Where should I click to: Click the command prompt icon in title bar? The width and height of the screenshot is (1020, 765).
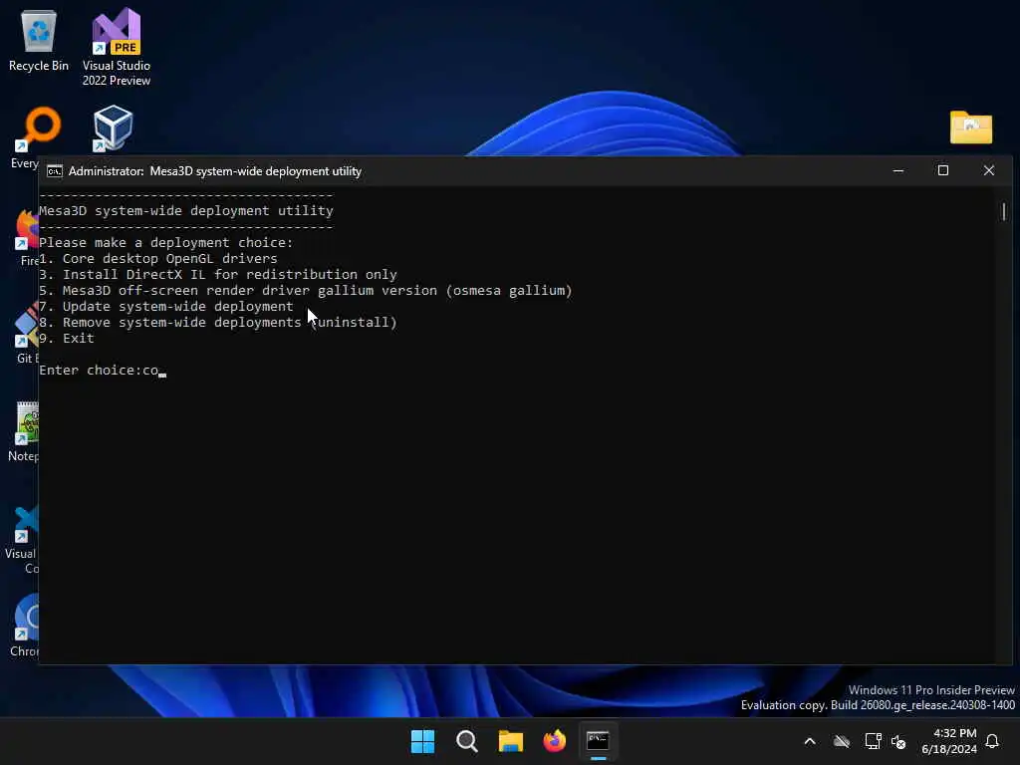click(55, 171)
